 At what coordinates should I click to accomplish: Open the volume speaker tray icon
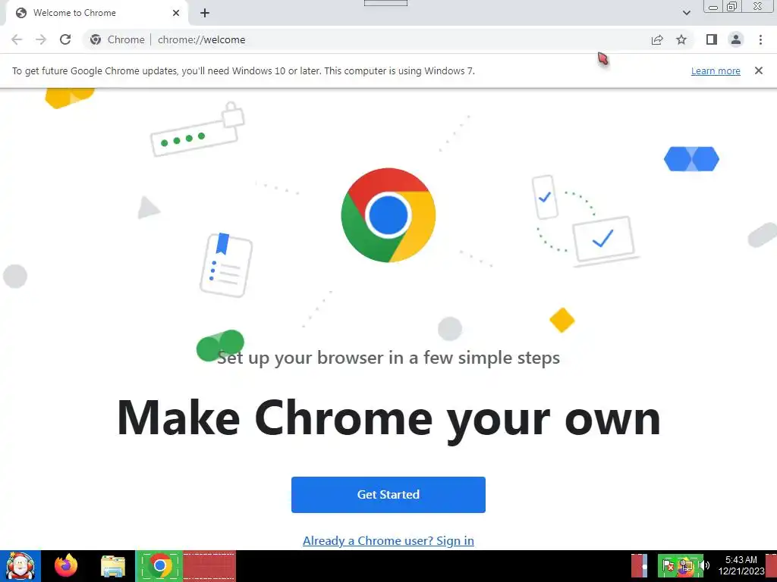(705, 565)
